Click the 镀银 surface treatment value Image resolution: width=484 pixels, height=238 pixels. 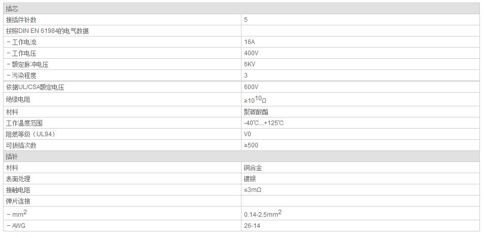pos(250,179)
